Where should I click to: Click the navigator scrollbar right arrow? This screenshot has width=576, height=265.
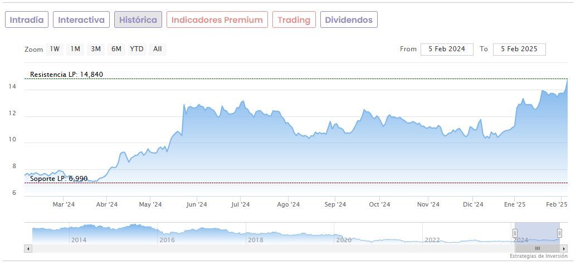pyautogui.click(x=564, y=248)
